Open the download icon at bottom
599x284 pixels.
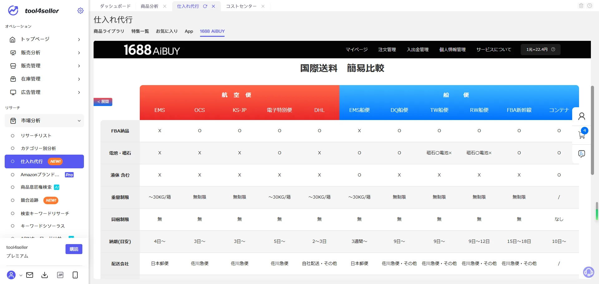(45, 275)
